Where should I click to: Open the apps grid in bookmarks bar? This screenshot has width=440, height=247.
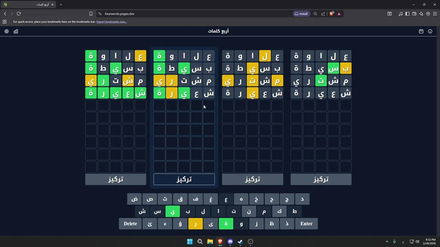point(4,22)
